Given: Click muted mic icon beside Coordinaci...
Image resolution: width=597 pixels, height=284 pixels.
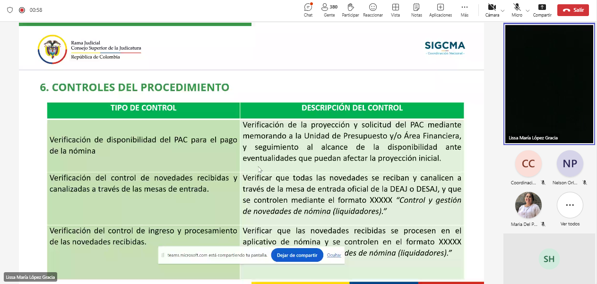Looking at the screenshot, I should (543, 182).
